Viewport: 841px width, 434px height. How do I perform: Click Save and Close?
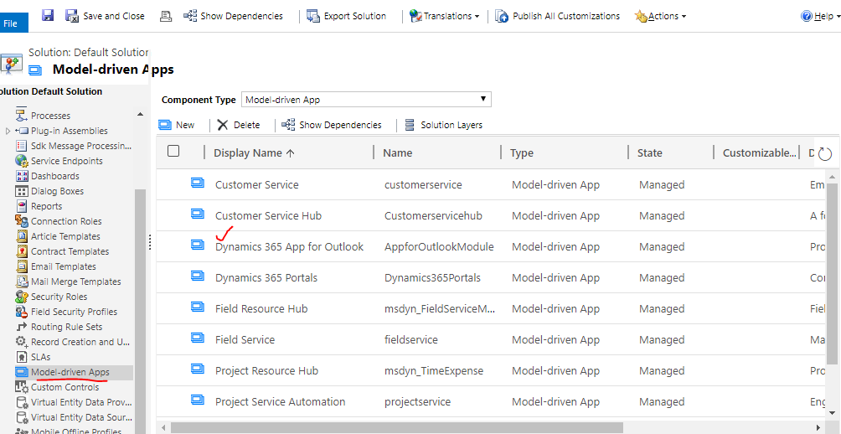[106, 16]
